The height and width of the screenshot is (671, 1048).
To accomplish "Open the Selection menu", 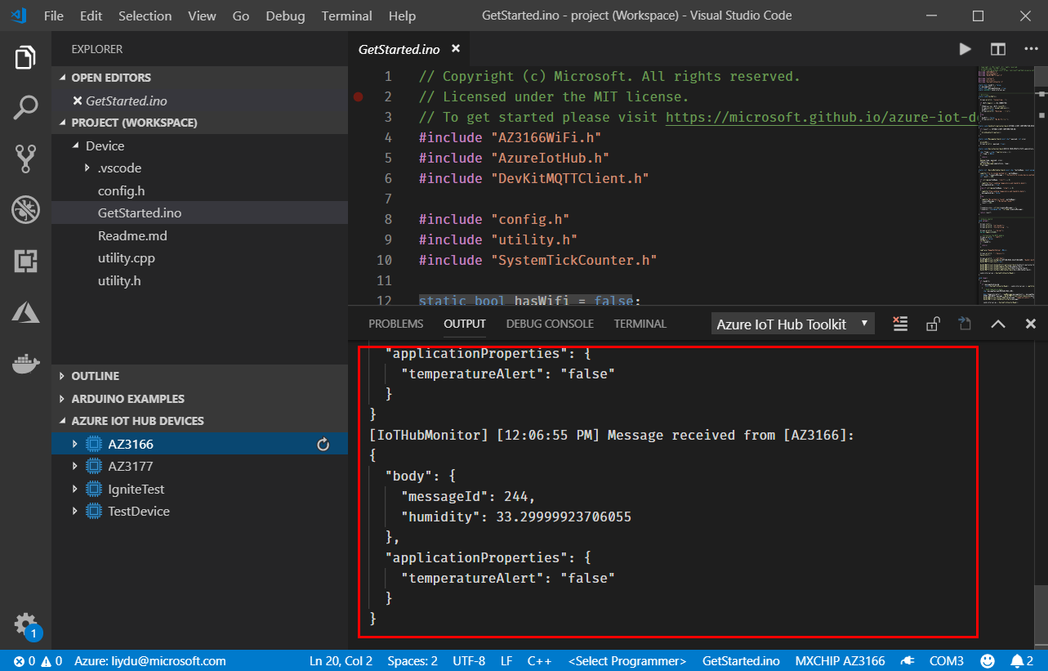I will tap(145, 16).
